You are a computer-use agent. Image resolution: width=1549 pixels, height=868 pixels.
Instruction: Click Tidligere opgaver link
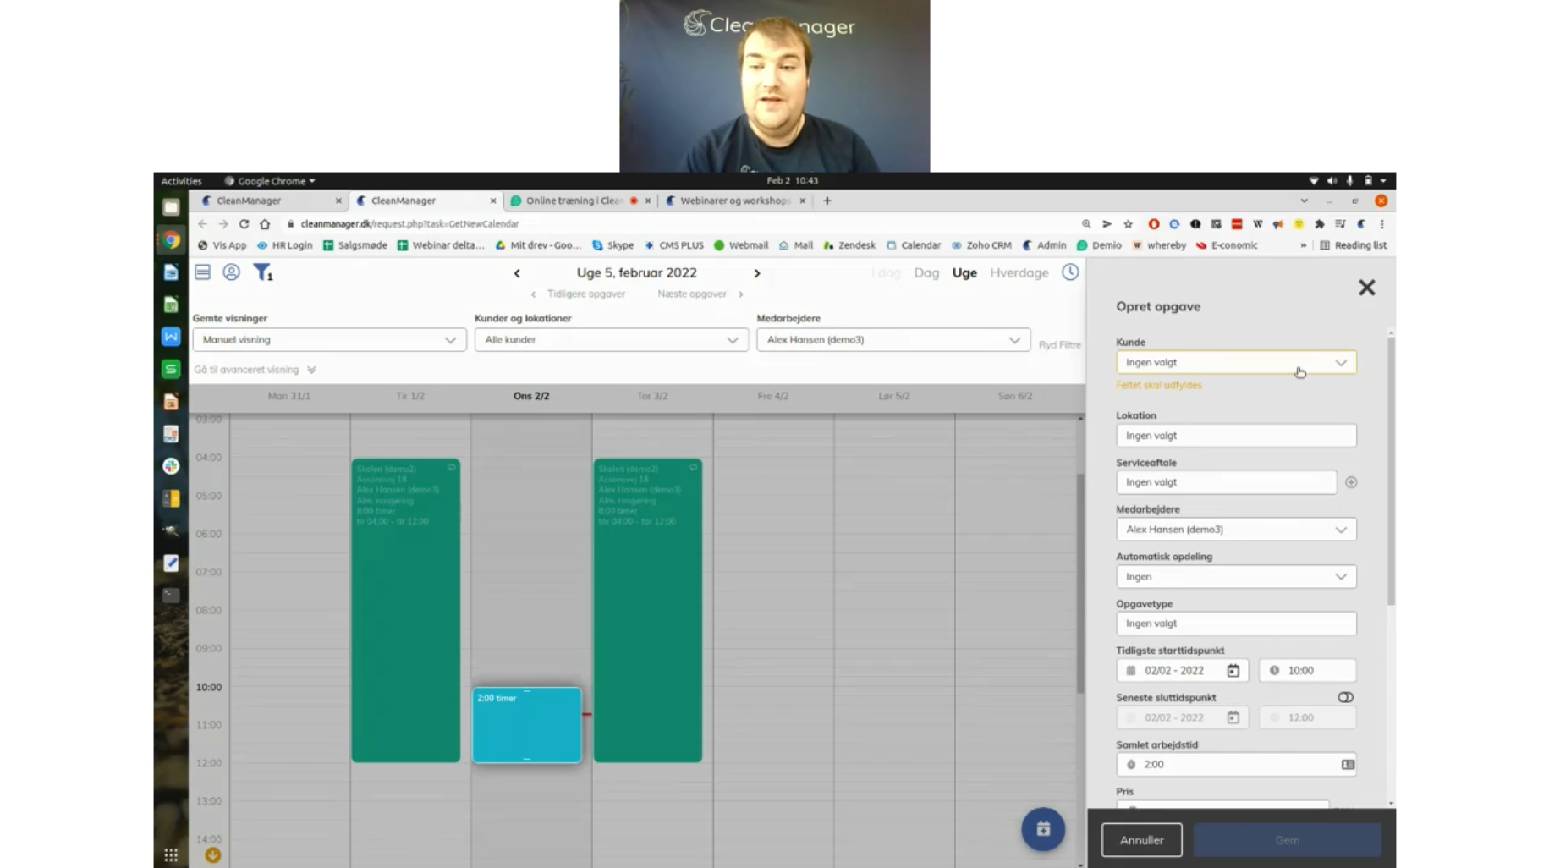click(x=586, y=294)
